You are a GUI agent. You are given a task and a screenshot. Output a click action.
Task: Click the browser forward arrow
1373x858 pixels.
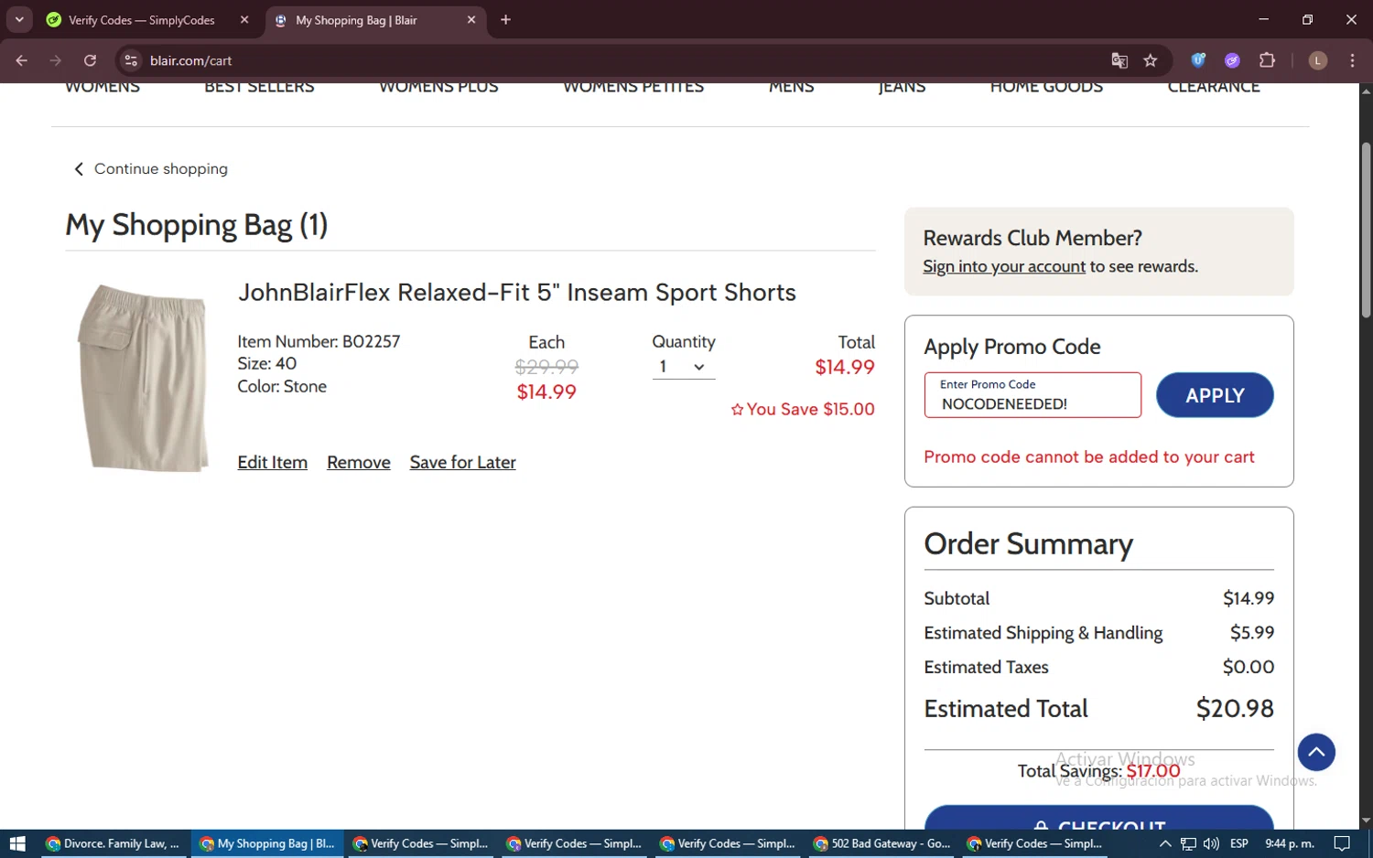[56, 60]
